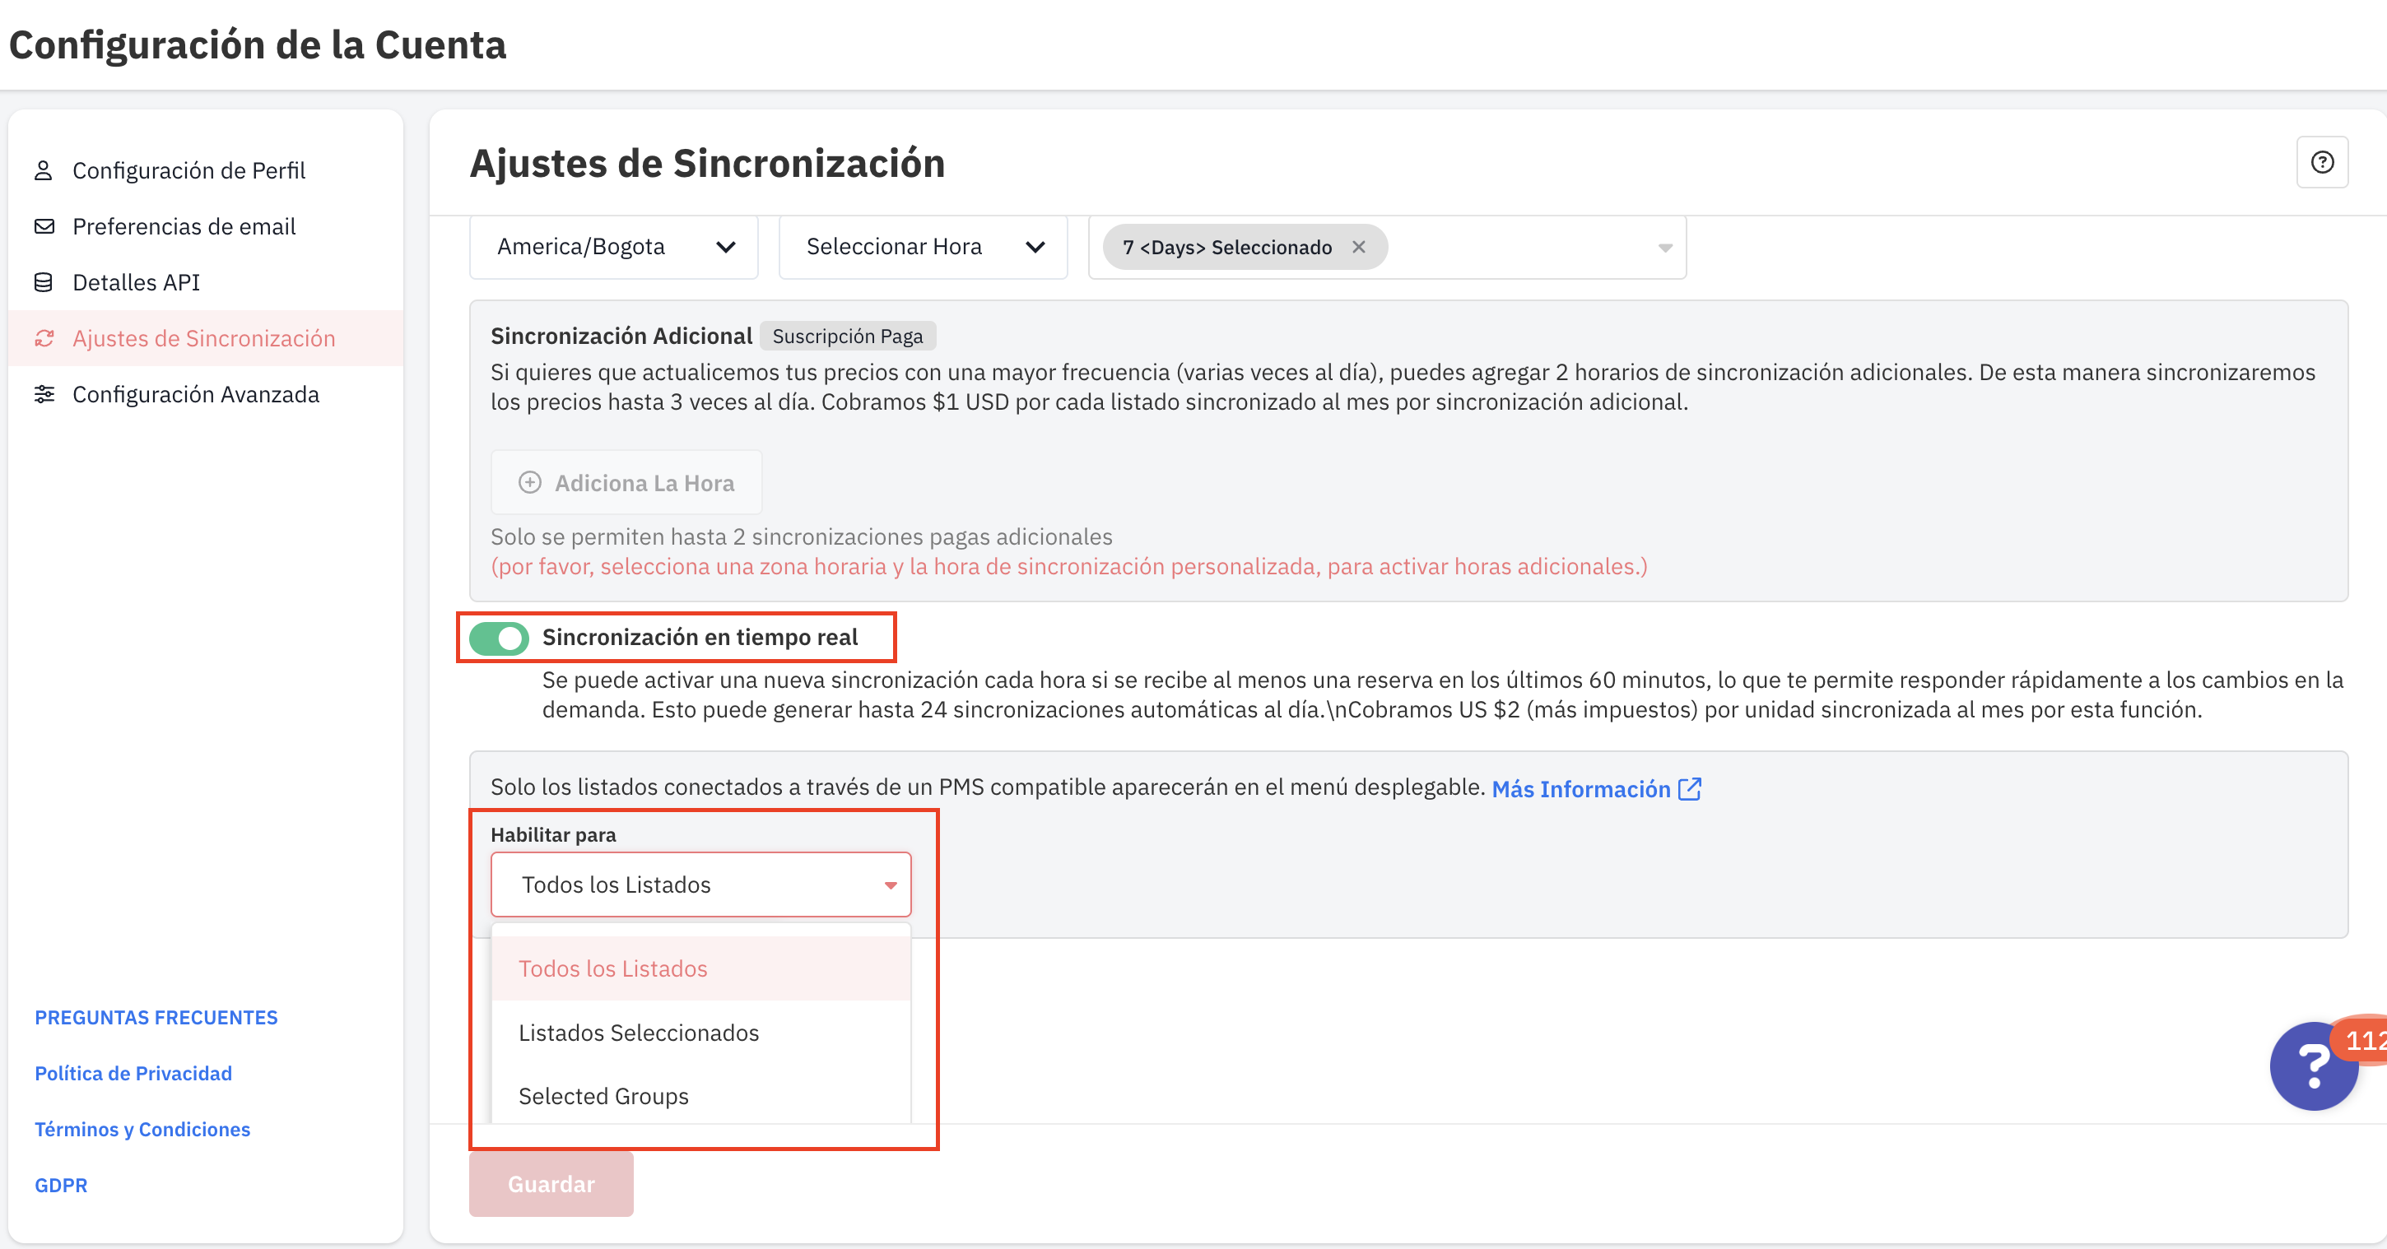Select Todos los Listados option in list
The image size is (2387, 1249).
click(612, 968)
